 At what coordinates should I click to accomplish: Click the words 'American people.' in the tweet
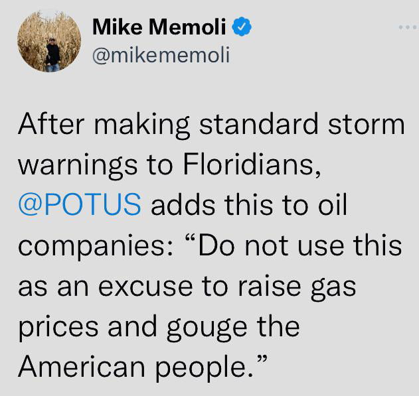(135, 368)
